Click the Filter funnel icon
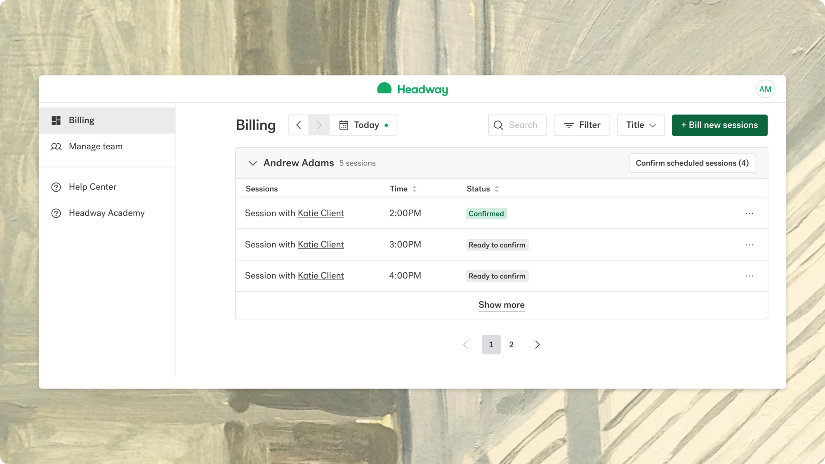This screenshot has height=464, width=825. (x=569, y=125)
